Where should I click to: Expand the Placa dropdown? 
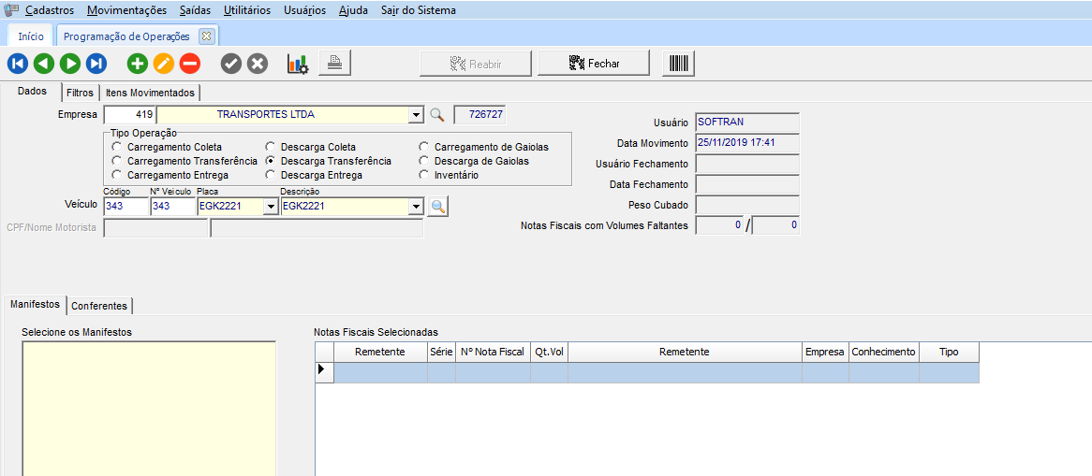(x=271, y=207)
